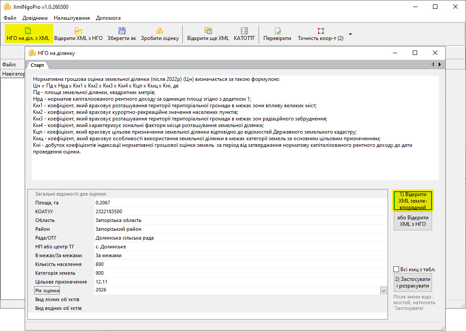Open the КАТОТТГ database icon
The width and height of the screenshot is (466, 331).
(244, 31)
